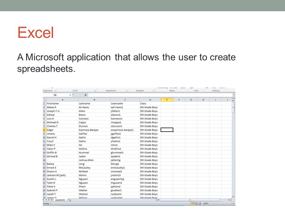
Task: Select cell containing 'gwalker1'
Action: click(x=125, y=190)
